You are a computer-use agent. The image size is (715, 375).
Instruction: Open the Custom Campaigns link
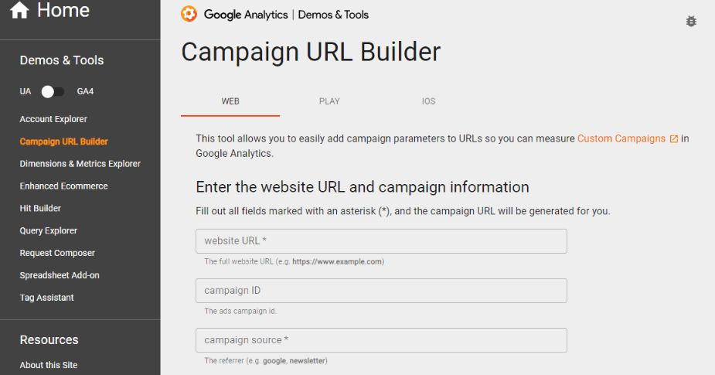621,138
